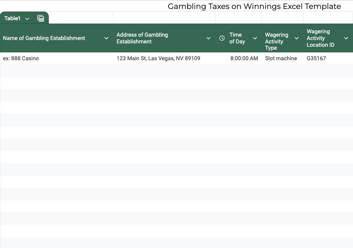353x248 pixels.
Task: Click the Time of Day header label
Action: click(237, 38)
